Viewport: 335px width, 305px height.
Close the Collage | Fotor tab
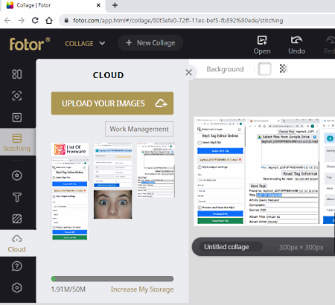98,5
